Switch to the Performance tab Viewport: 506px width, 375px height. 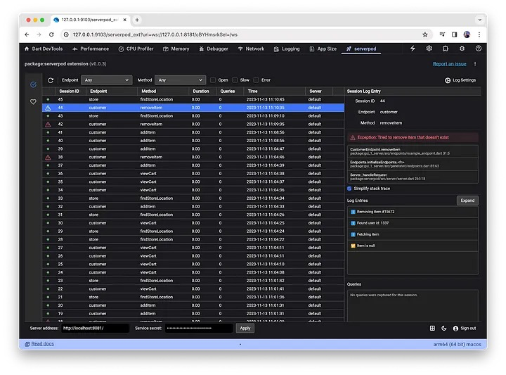91,49
